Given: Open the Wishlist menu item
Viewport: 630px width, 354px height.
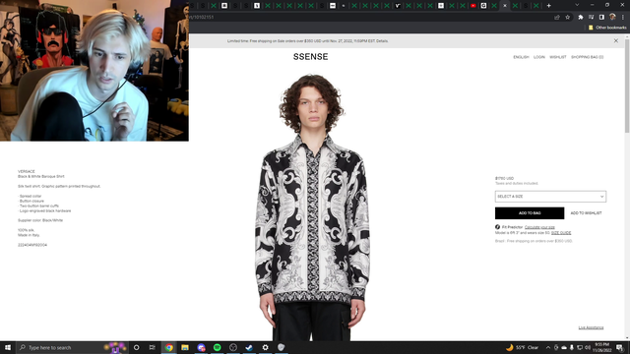Looking at the screenshot, I should (x=558, y=57).
